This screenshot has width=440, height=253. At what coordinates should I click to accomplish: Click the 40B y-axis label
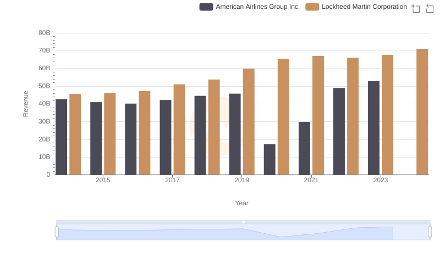[45, 104]
